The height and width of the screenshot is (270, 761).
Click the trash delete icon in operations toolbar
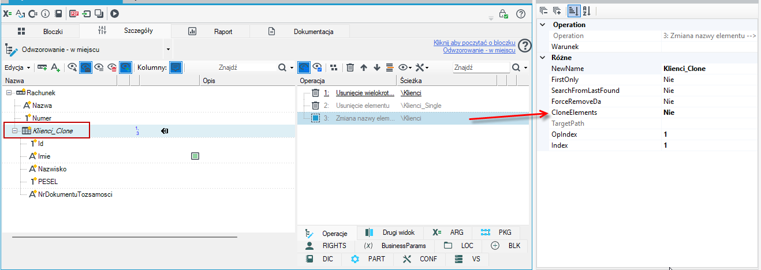[350, 67]
